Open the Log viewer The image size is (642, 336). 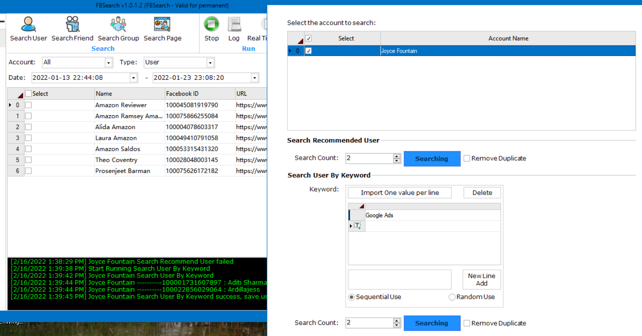click(x=234, y=29)
